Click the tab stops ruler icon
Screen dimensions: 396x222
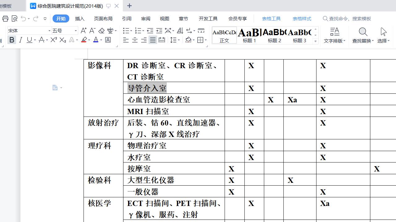(x=201, y=31)
